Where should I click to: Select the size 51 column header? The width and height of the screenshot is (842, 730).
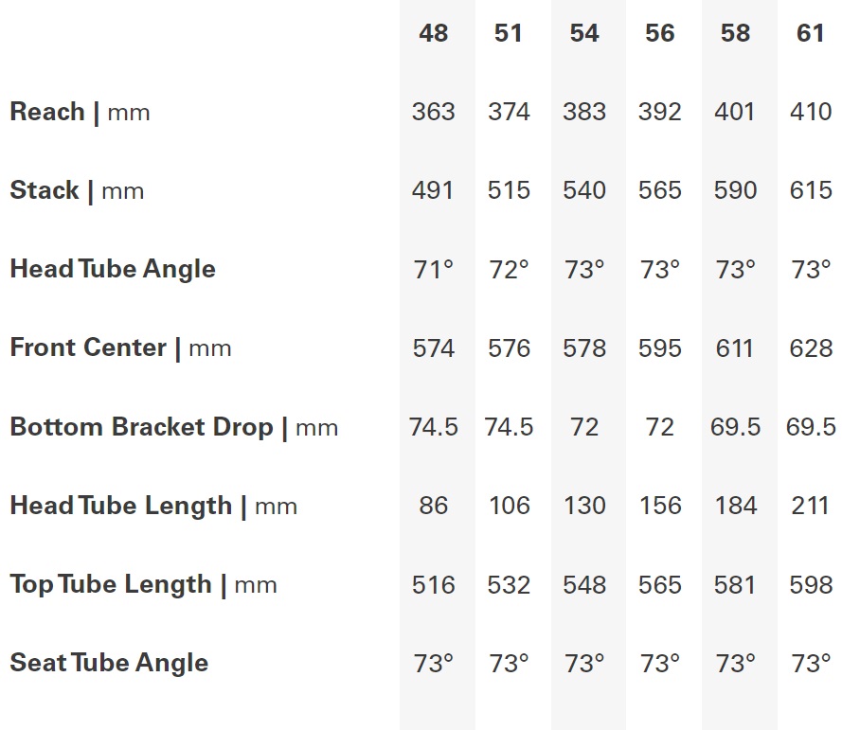coord(508,33)
